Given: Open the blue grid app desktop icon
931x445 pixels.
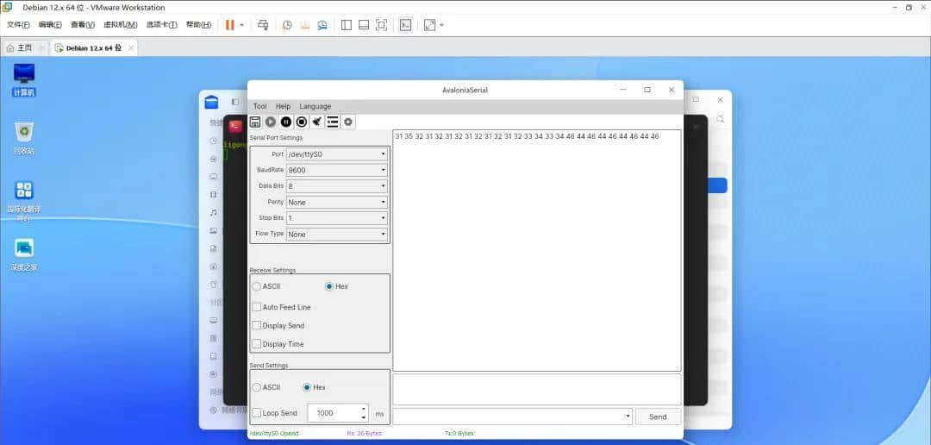Looking at the screenshot, I should pyautogui.click(x=24, y=201).
